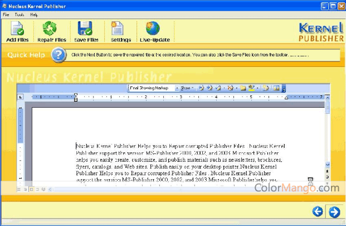Click the reviewing toolbar options arrow
The height and width of the screenshot is (226, 346).
284,88
